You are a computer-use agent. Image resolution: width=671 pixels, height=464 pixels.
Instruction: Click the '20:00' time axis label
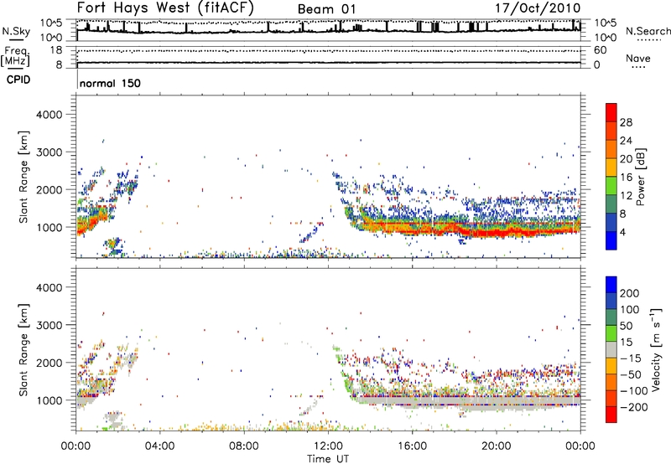497,446
